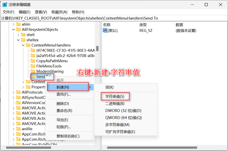This screenshot has width=228, height=151.
Task: Open the 查看(V) menu
Action: pos(41,12)
